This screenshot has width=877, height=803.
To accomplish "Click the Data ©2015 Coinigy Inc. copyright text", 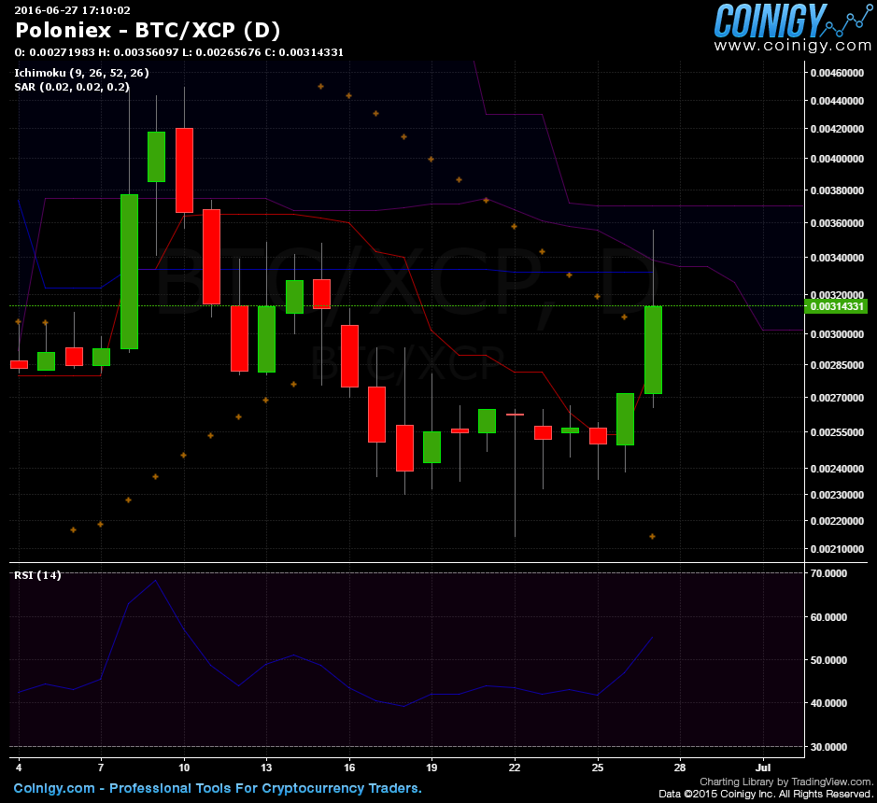I will click(766, 794).
